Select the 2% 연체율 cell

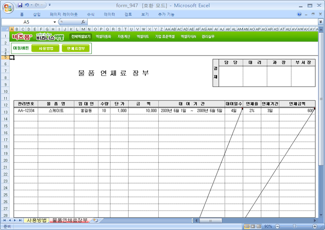click(252, 111)
